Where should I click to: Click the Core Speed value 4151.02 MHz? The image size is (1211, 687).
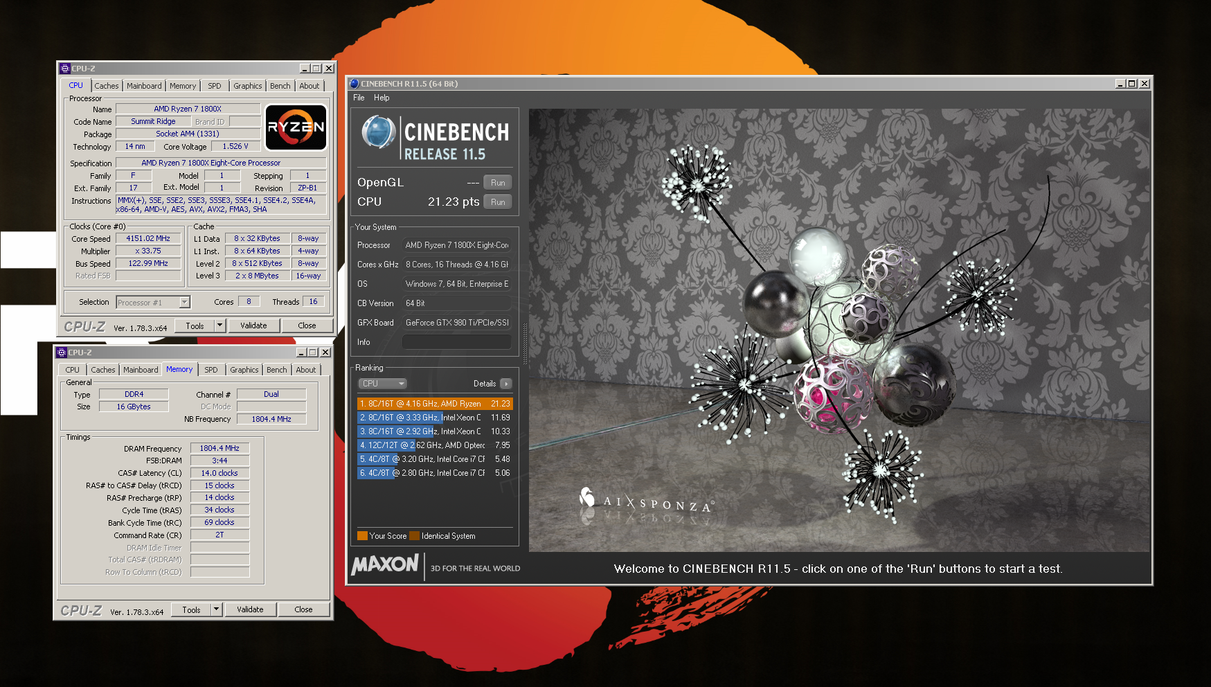148,238
